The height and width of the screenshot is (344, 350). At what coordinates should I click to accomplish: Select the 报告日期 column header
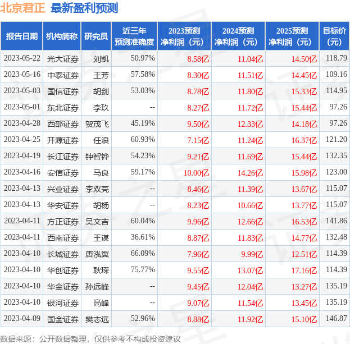22,36
